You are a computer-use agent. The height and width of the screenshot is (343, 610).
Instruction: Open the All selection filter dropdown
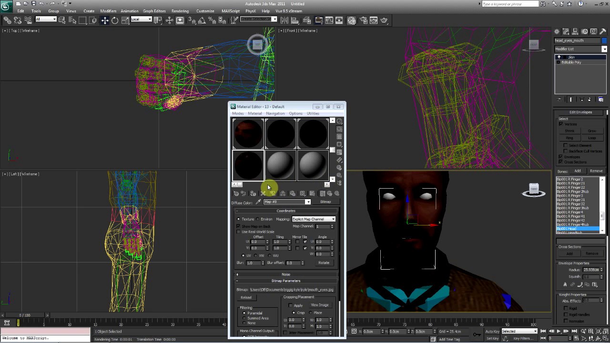(46, 20)
